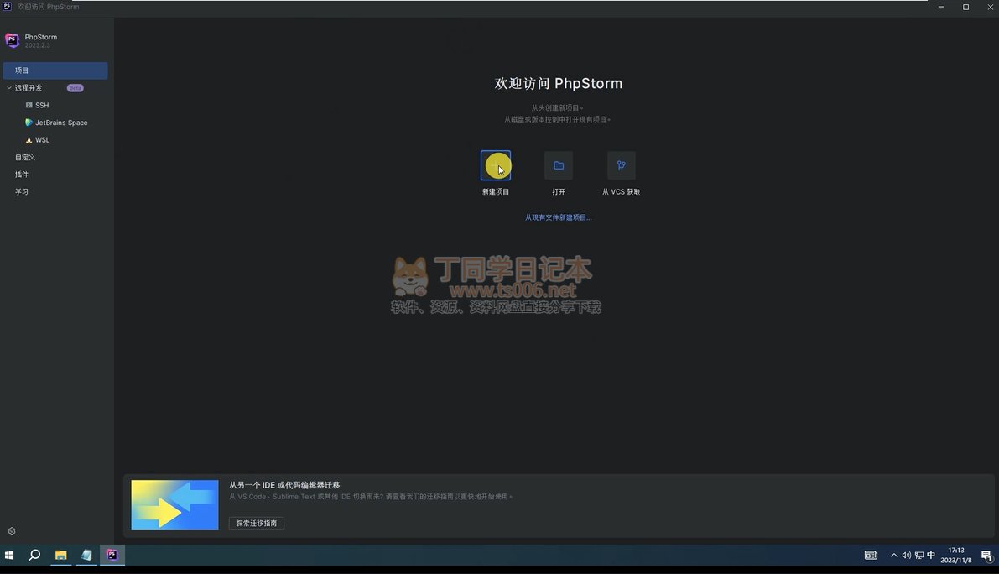This screenshot has width=999, height=574.
Task: Select the 项目 (Projects) tab in the sidebar
Action: (x=55, y=70)
